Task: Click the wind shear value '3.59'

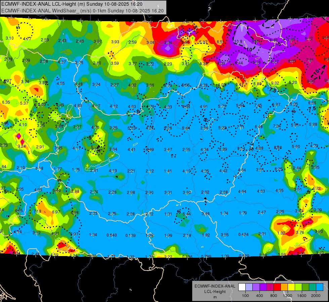Action: click(x=115, y=63)
